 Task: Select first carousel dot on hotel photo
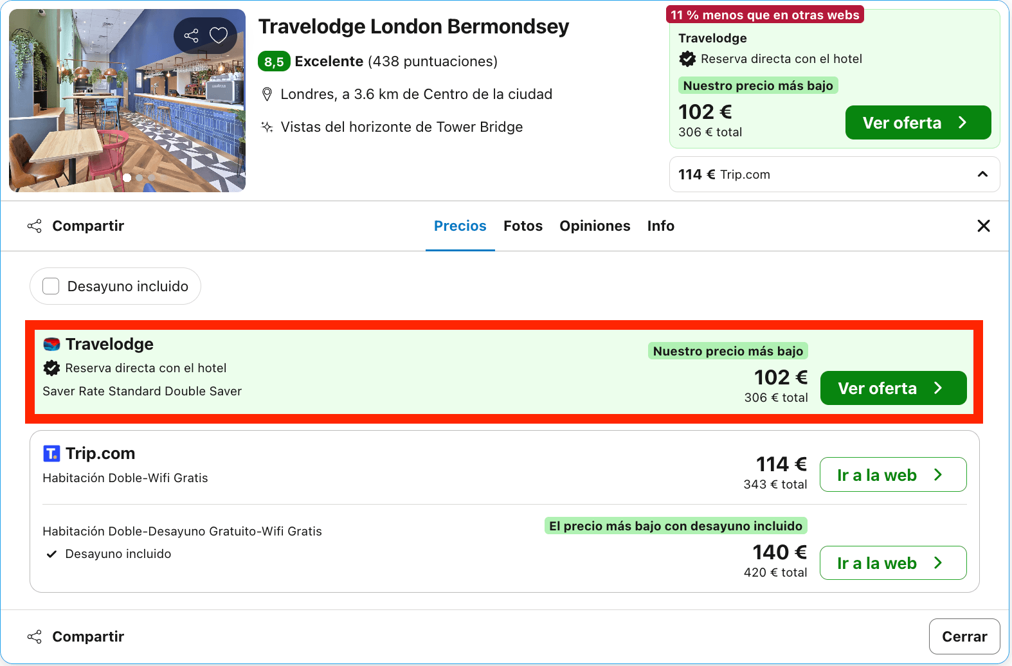click(127, 178)
